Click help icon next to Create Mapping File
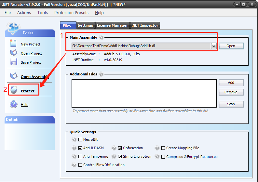Image resolution: width=258 pixels, height=182 pixels. tap(157, 148)
